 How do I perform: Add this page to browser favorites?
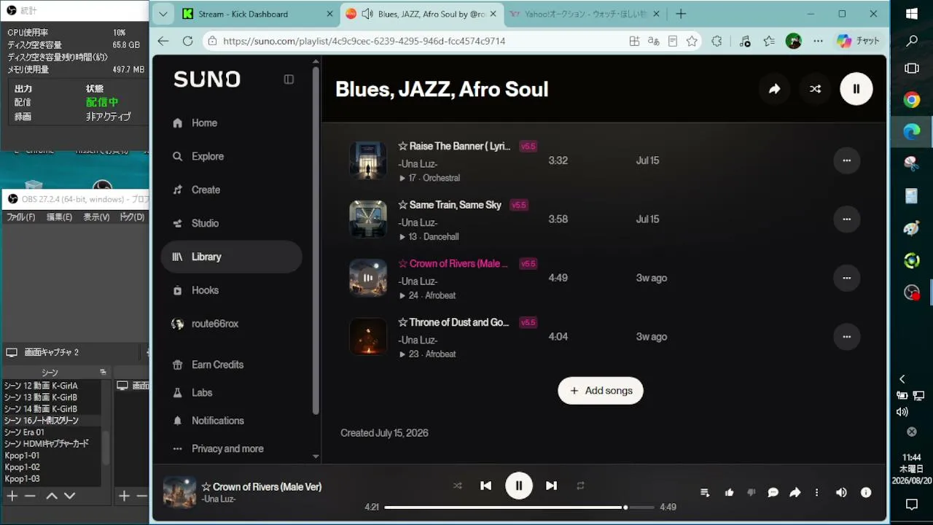click(x=692, y=42)
